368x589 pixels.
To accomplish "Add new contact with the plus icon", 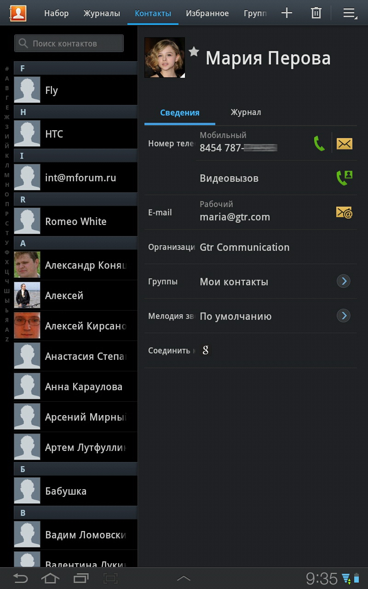I will [x=287, y=13].
